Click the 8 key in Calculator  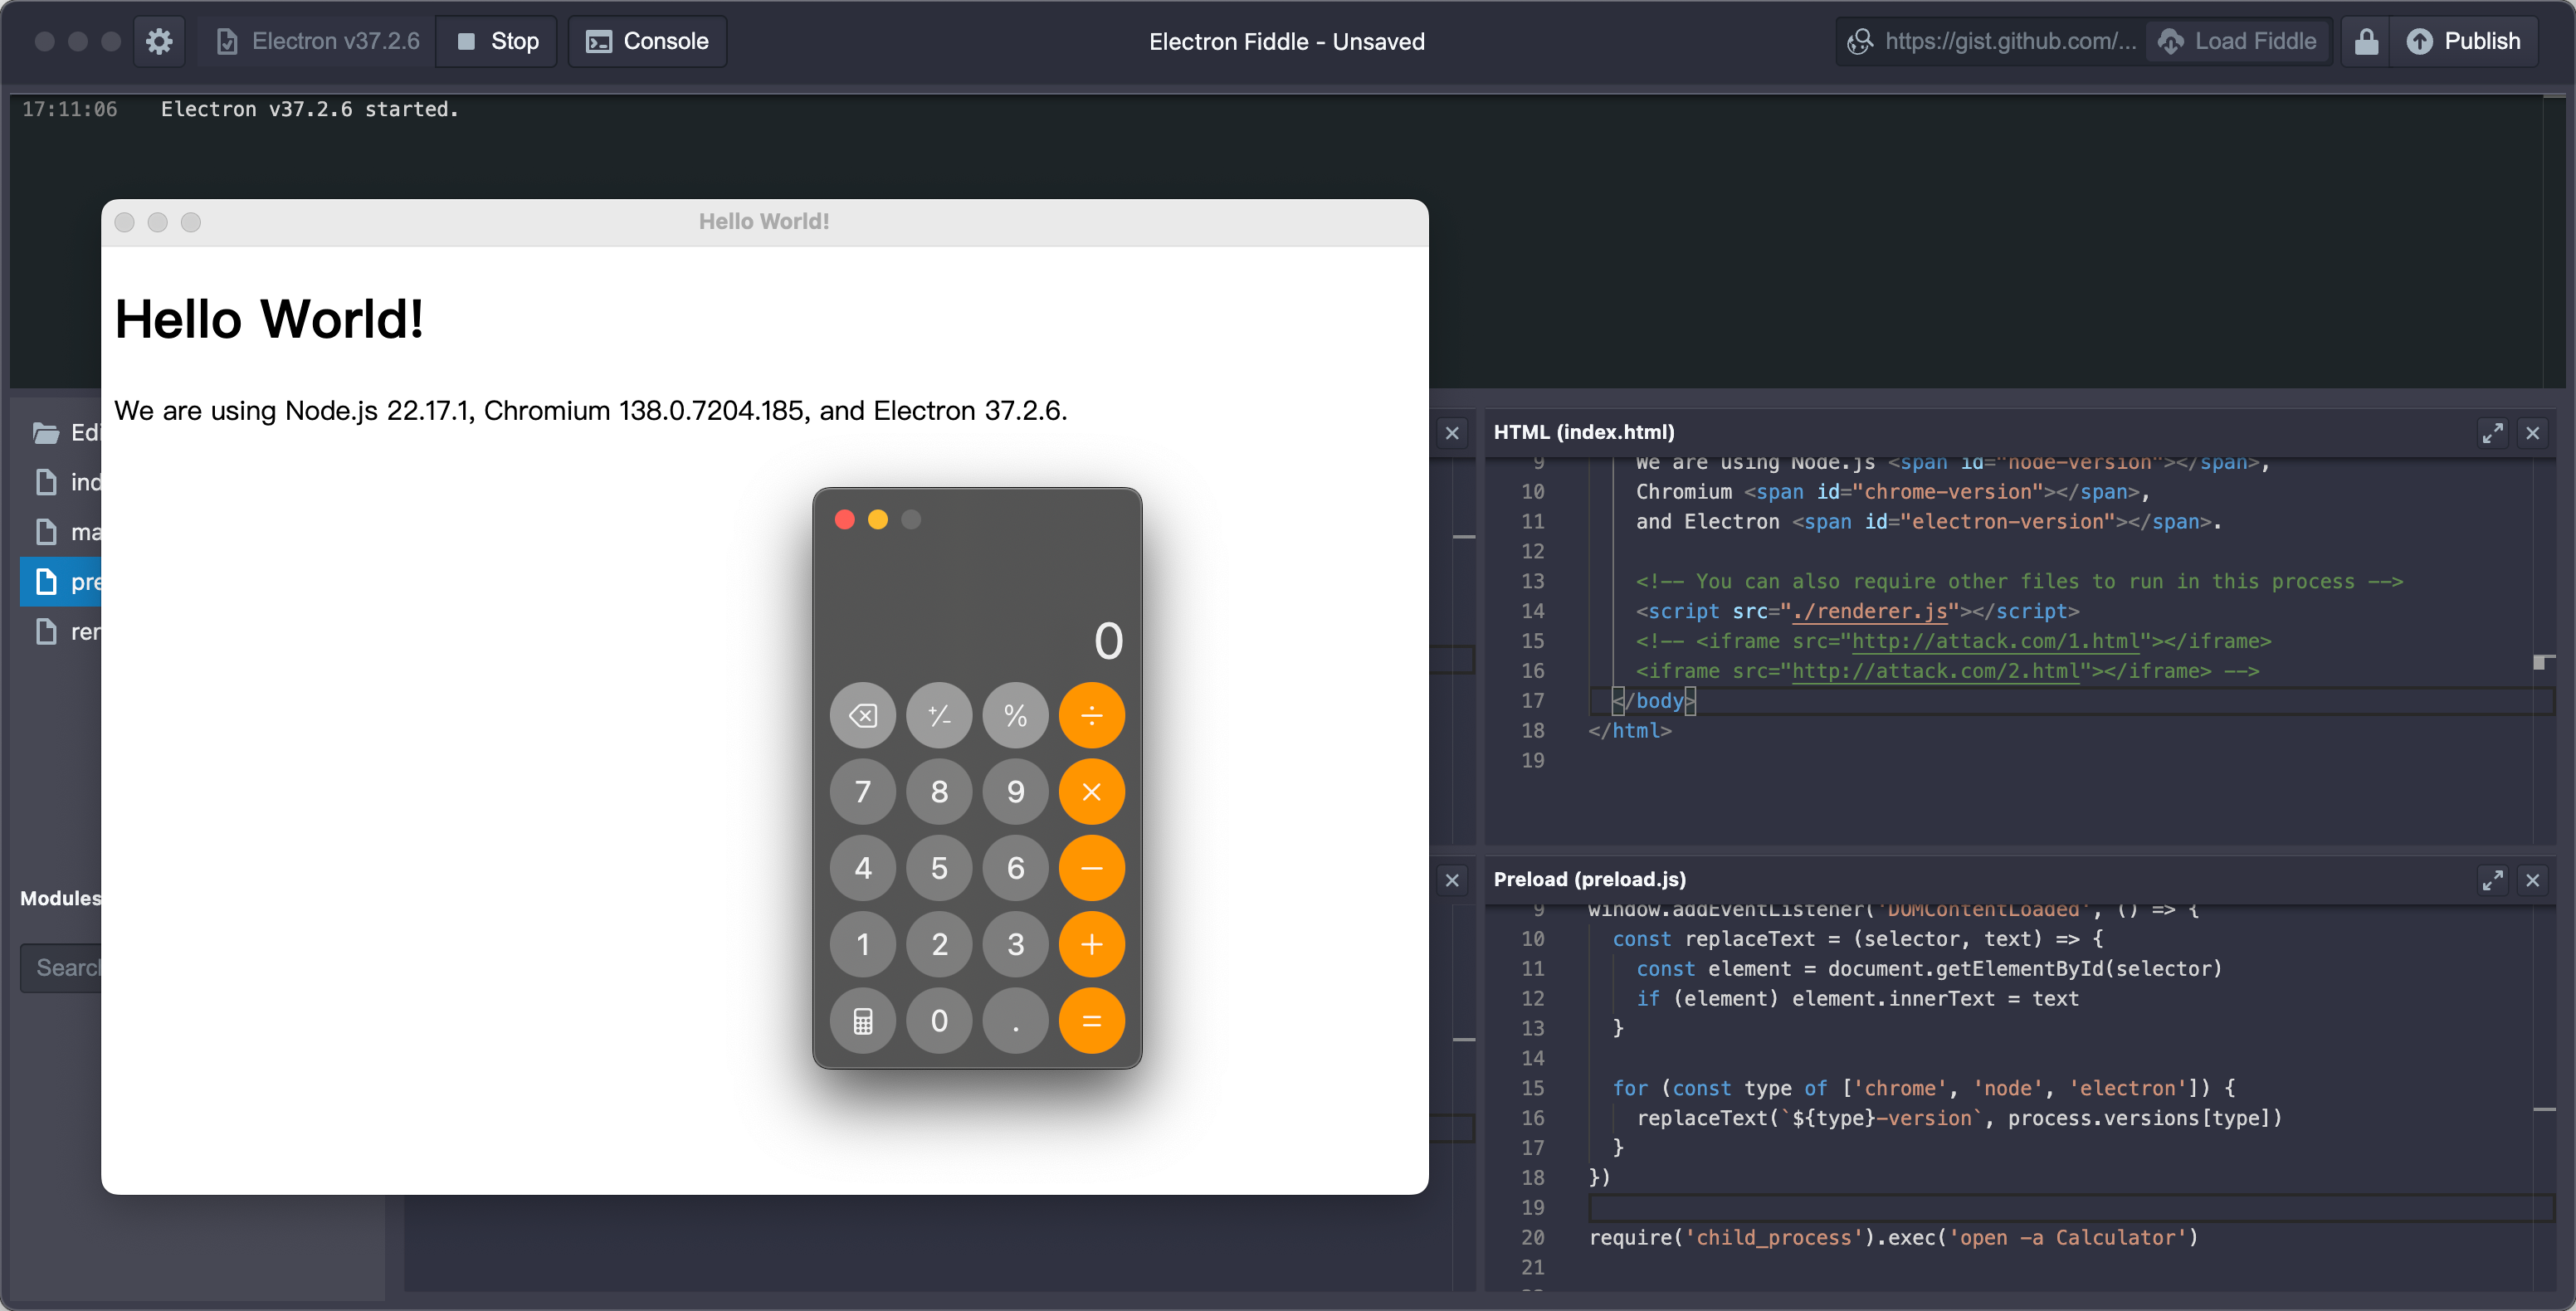pyautogui.click(x=939, y=792)
